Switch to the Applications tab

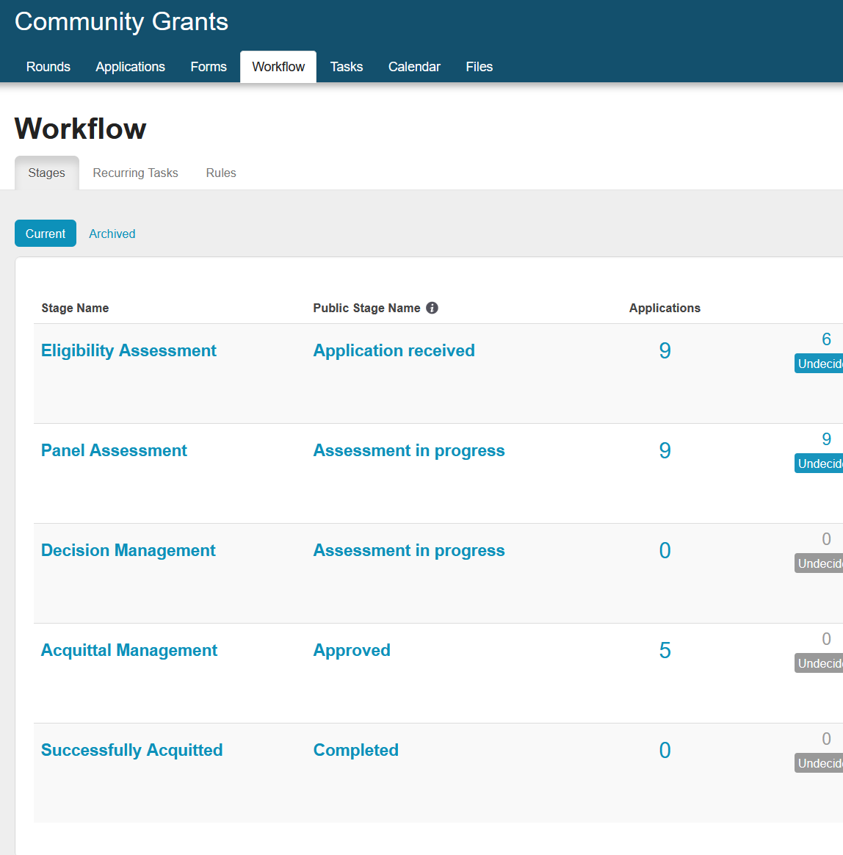point(130,67)
